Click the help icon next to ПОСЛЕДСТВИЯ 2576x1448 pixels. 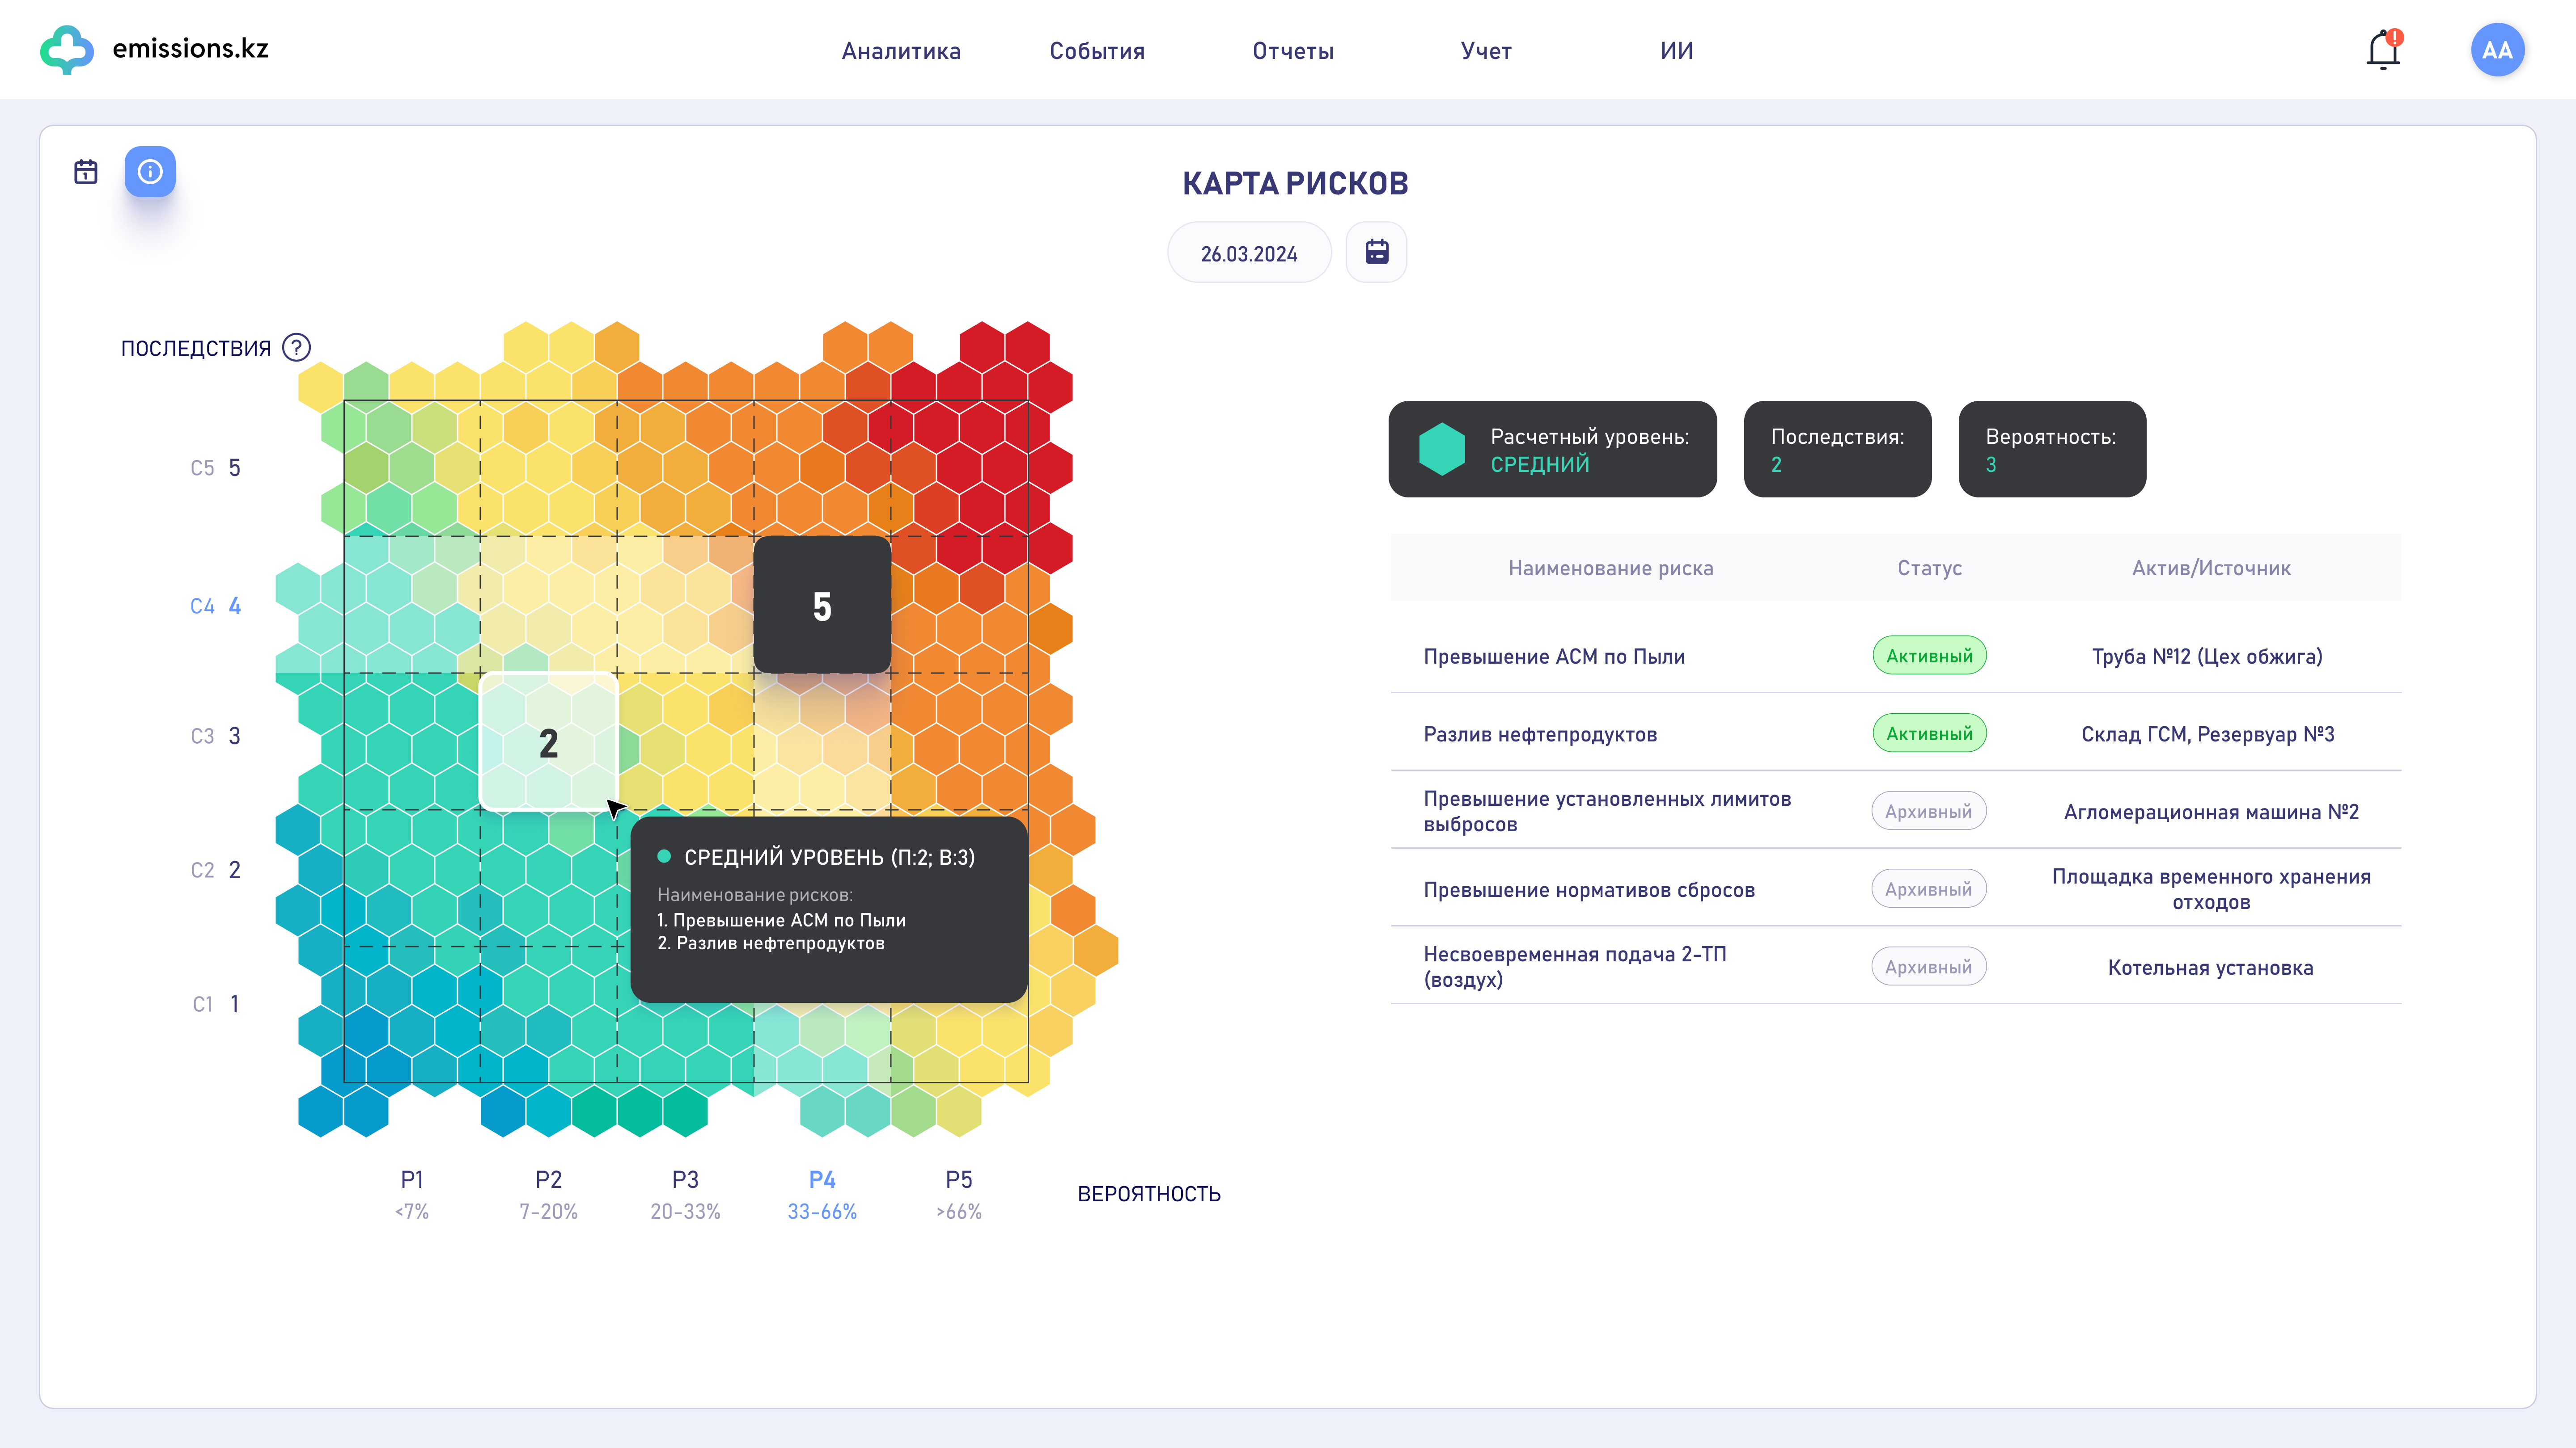(x=296, y=348)
